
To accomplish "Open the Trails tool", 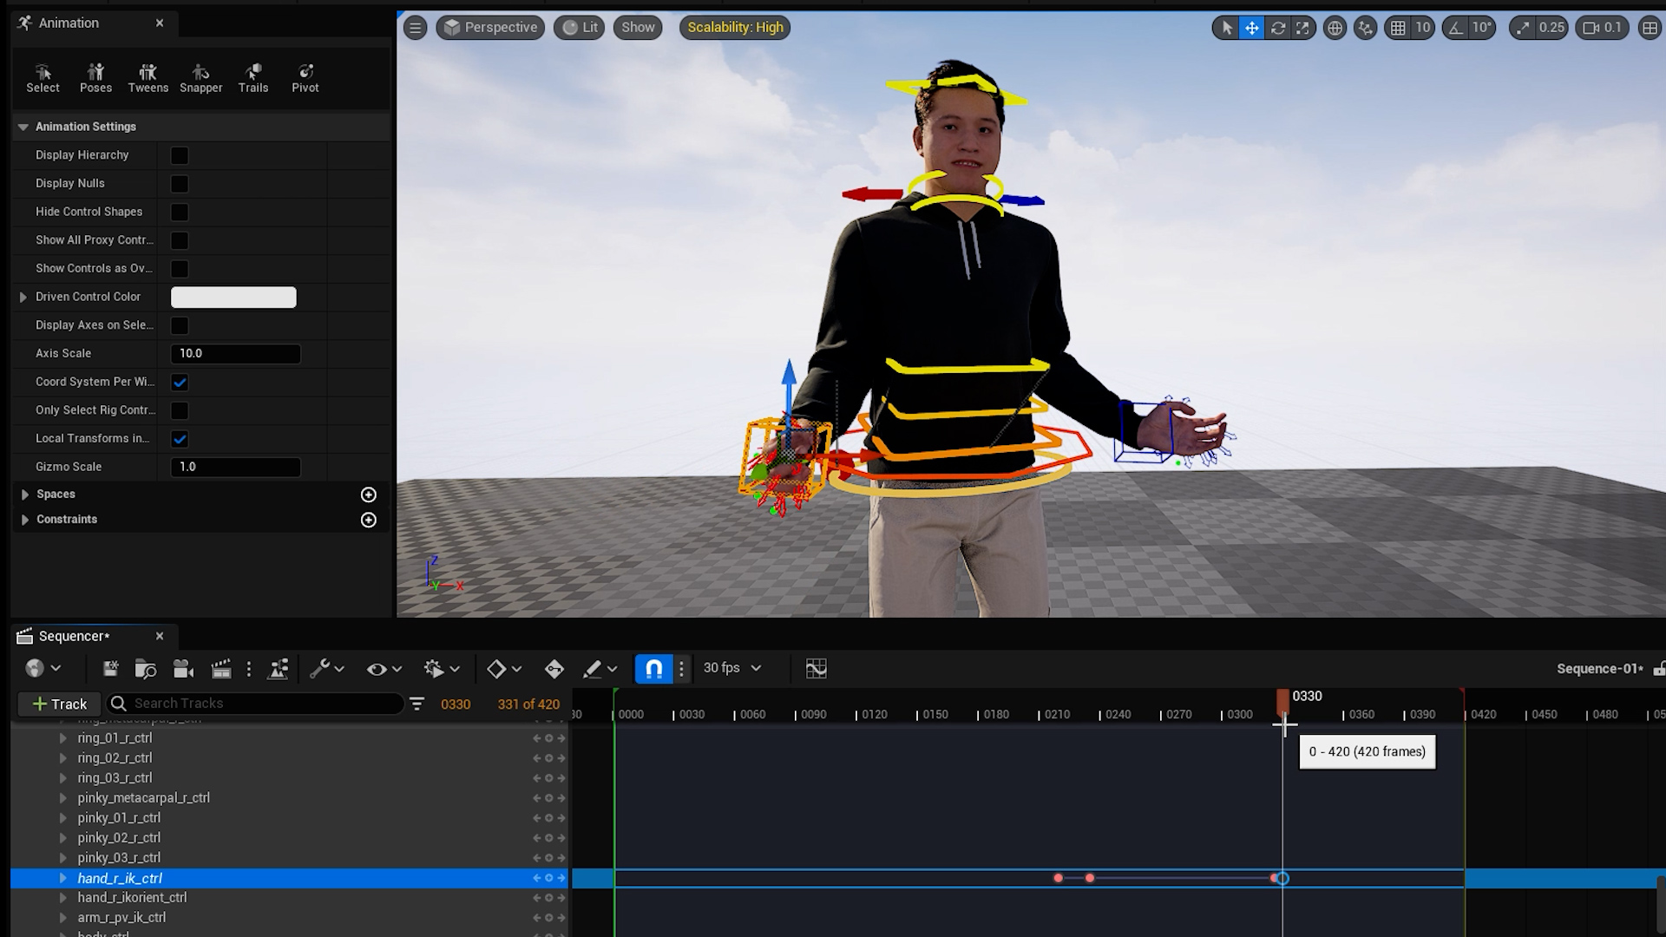I will (253, 77).
